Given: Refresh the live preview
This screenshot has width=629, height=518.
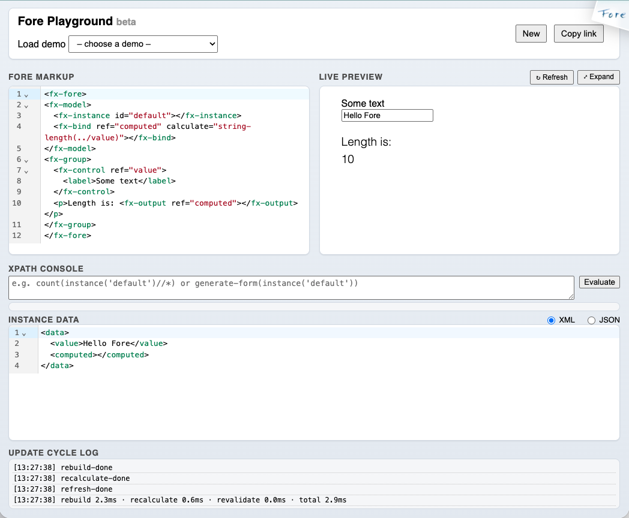Looking at the screenshot, I should 552,77.
